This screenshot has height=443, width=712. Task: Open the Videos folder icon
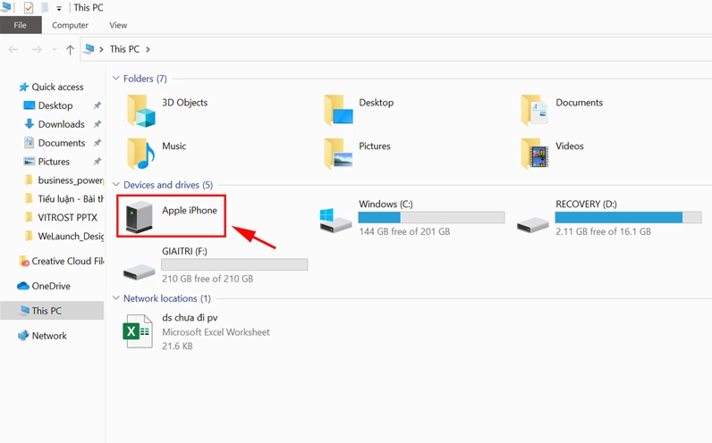[535, 153]
